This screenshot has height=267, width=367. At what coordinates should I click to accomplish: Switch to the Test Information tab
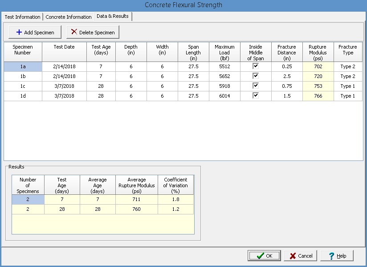click(x=22, y=17)
